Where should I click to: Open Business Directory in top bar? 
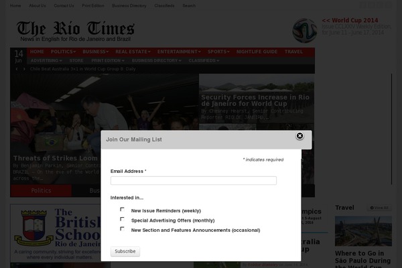(129, 5)
